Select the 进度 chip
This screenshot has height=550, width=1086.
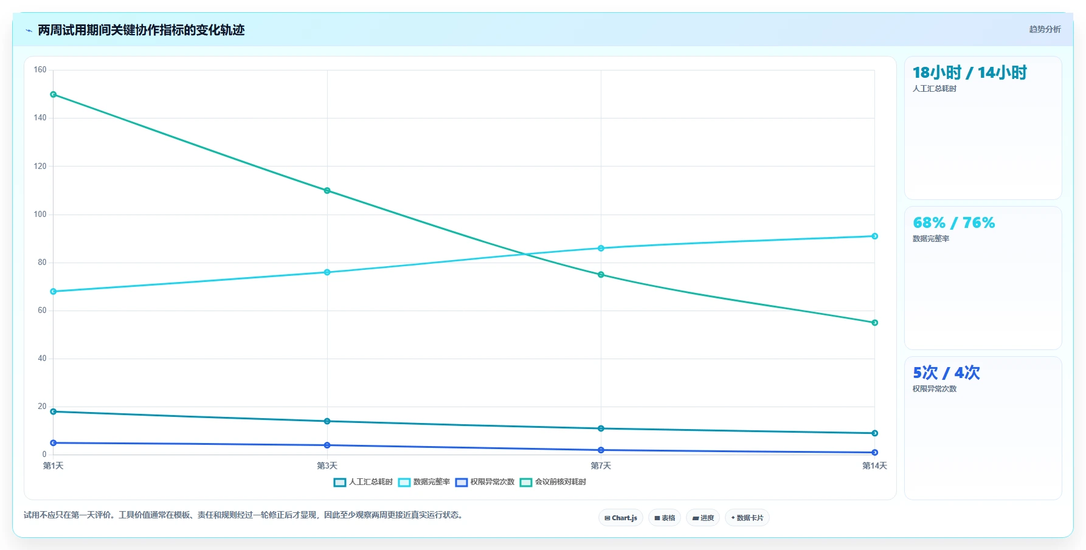(703, 518)
